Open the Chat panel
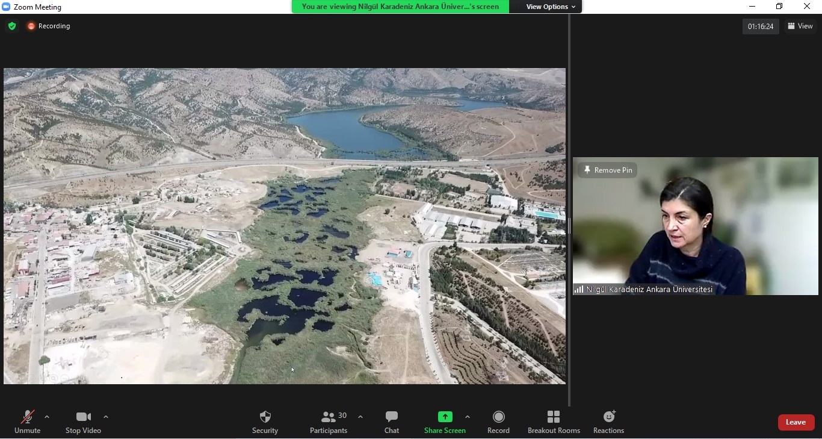 click(x=392, y=422)
